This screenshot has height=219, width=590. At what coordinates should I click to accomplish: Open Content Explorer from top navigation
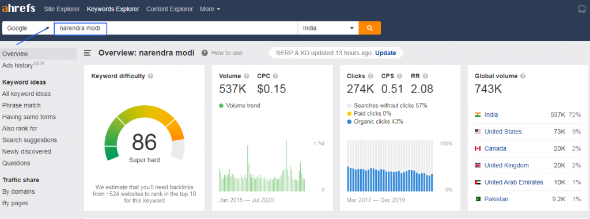170,9
